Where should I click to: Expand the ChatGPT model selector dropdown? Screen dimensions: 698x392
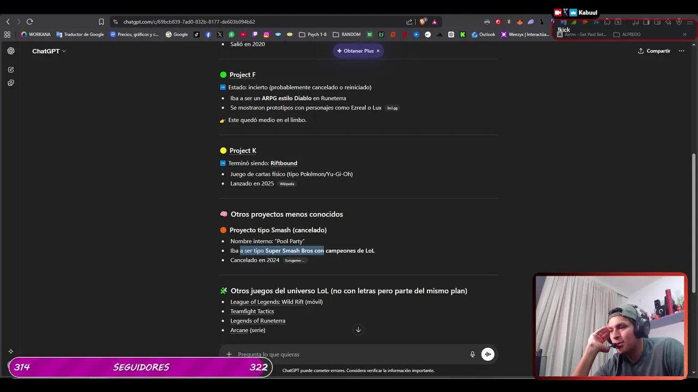pyautogui.click(x=49, y=51)
